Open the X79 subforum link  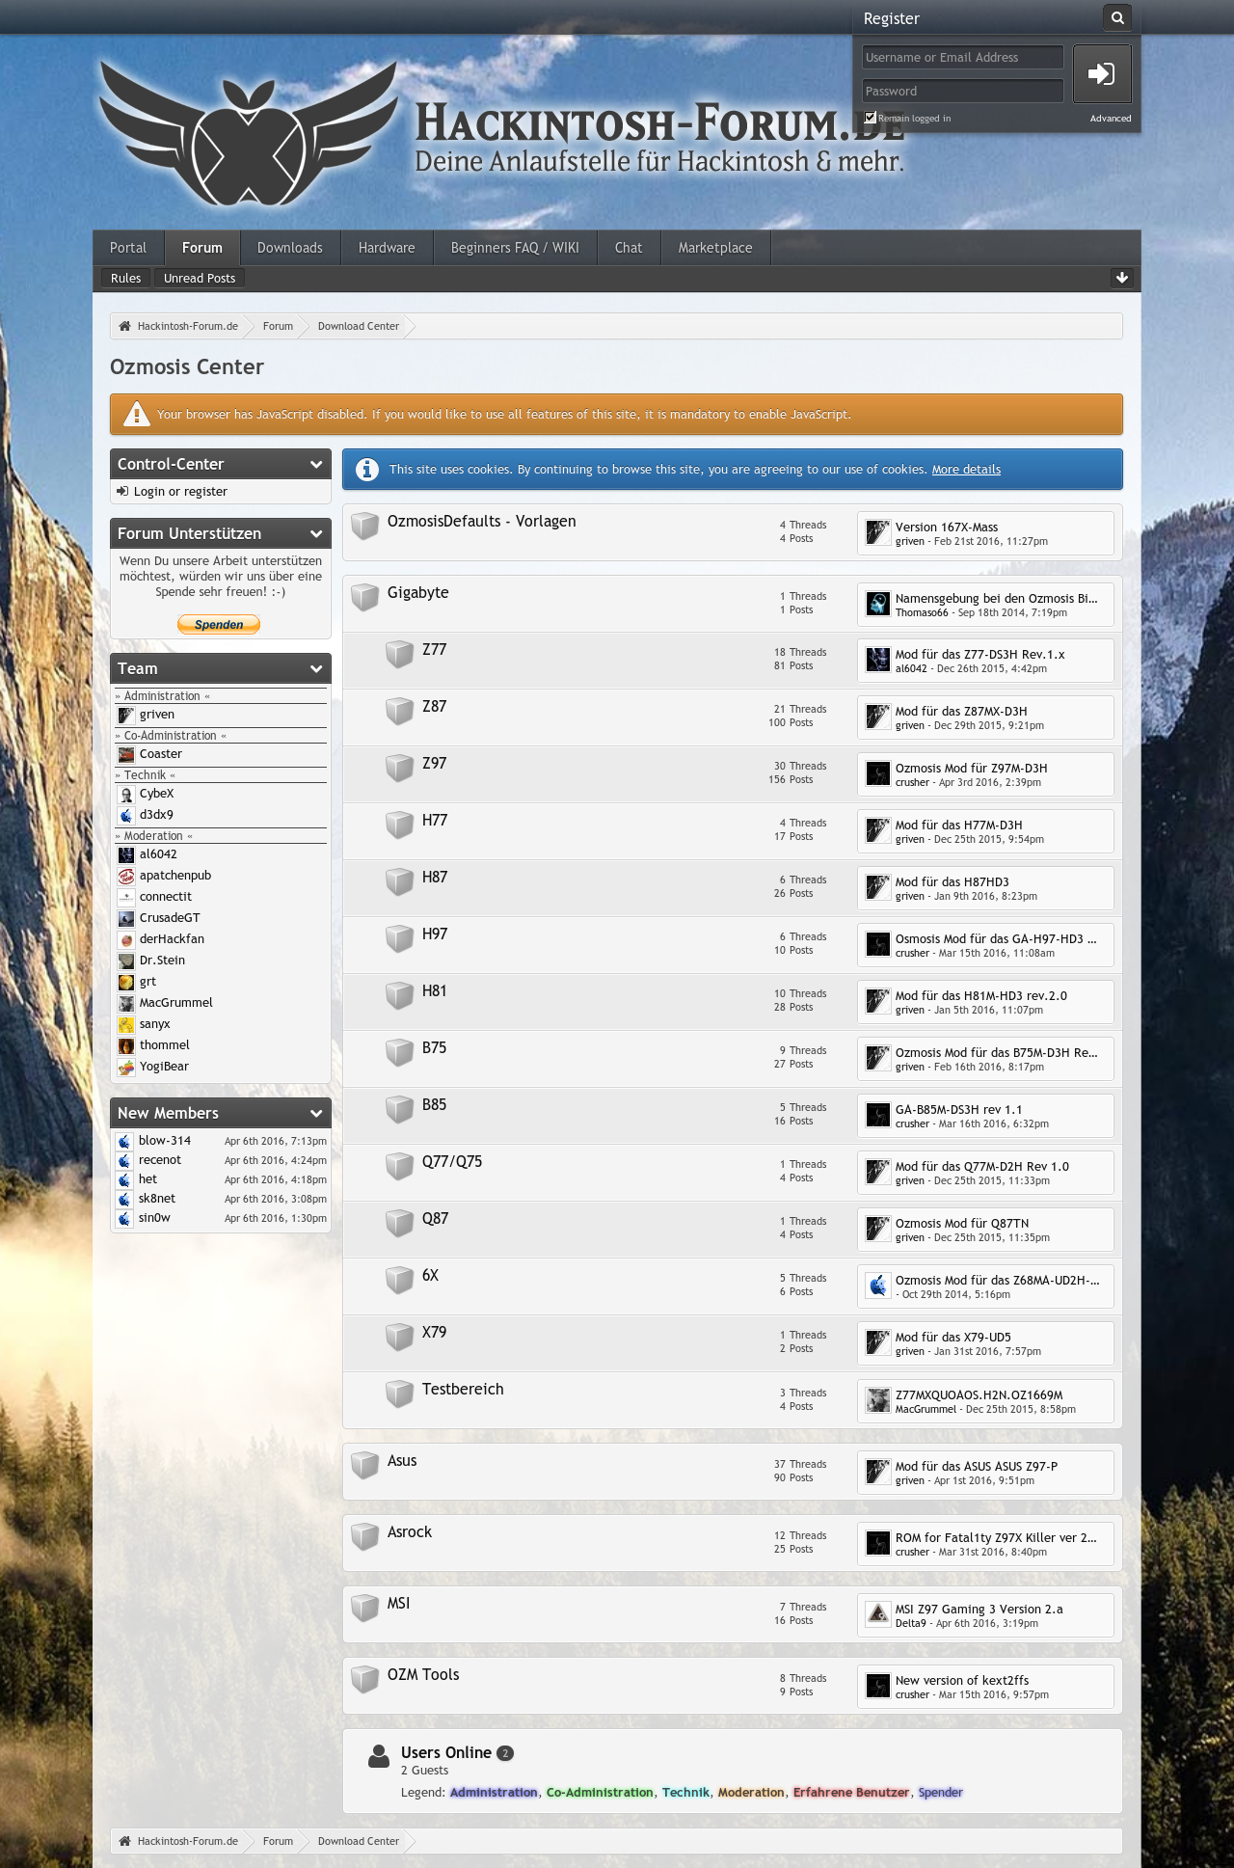coord(435,1332)
